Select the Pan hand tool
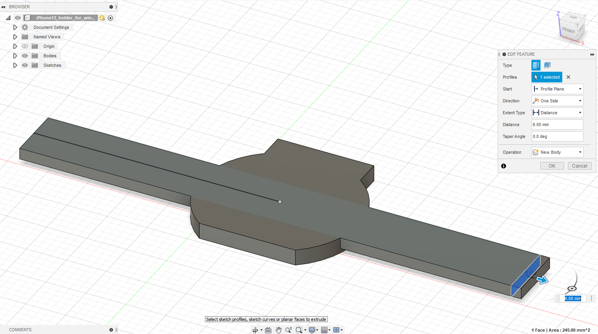Image resolution: width=598 pixels, height=334 pixels. (x=278, y=330)
